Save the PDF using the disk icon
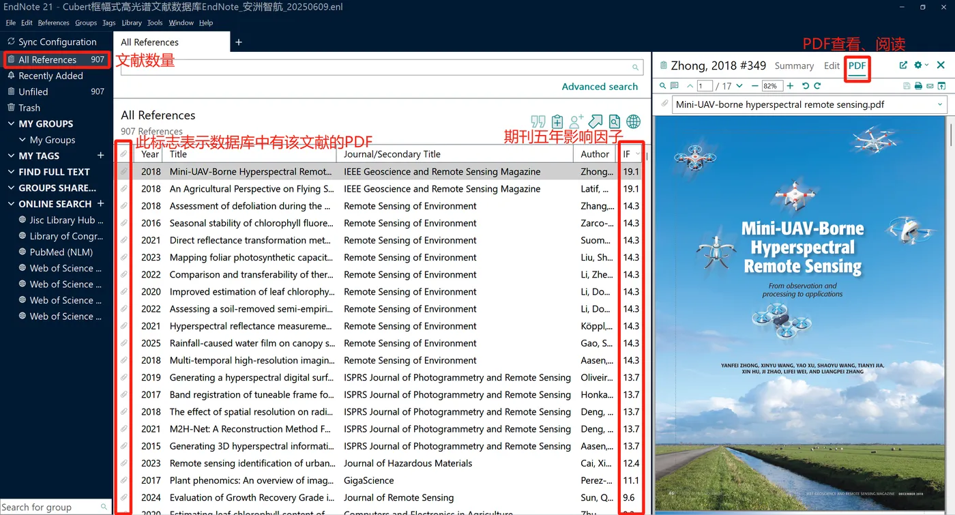This screenshot has height=515, width=955. click(907, 86)
